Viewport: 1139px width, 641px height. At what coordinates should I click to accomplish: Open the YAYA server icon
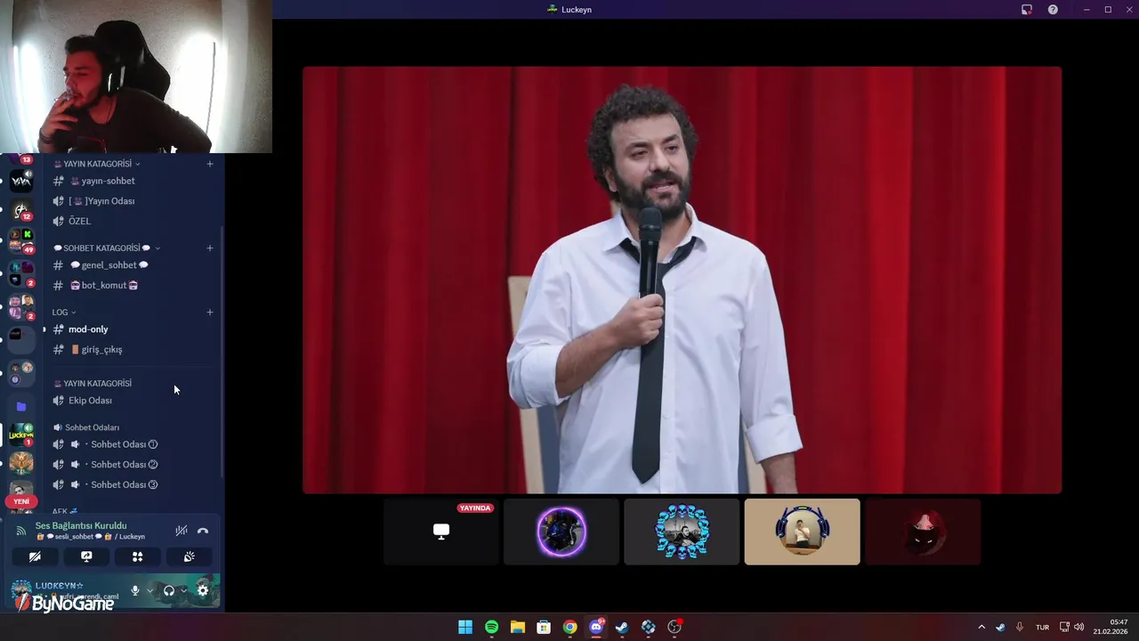tap(21, 180)
